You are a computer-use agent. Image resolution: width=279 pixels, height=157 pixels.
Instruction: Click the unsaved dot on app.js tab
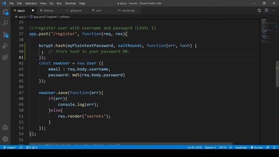point(33,10)
